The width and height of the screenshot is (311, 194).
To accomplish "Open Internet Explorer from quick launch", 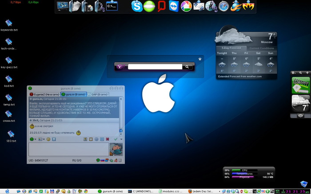I will pyautogui.click(x=30, y=191).
